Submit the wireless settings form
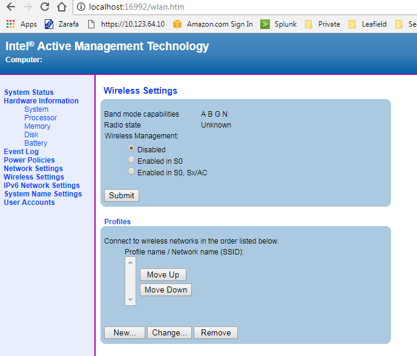 click(122, 196)
